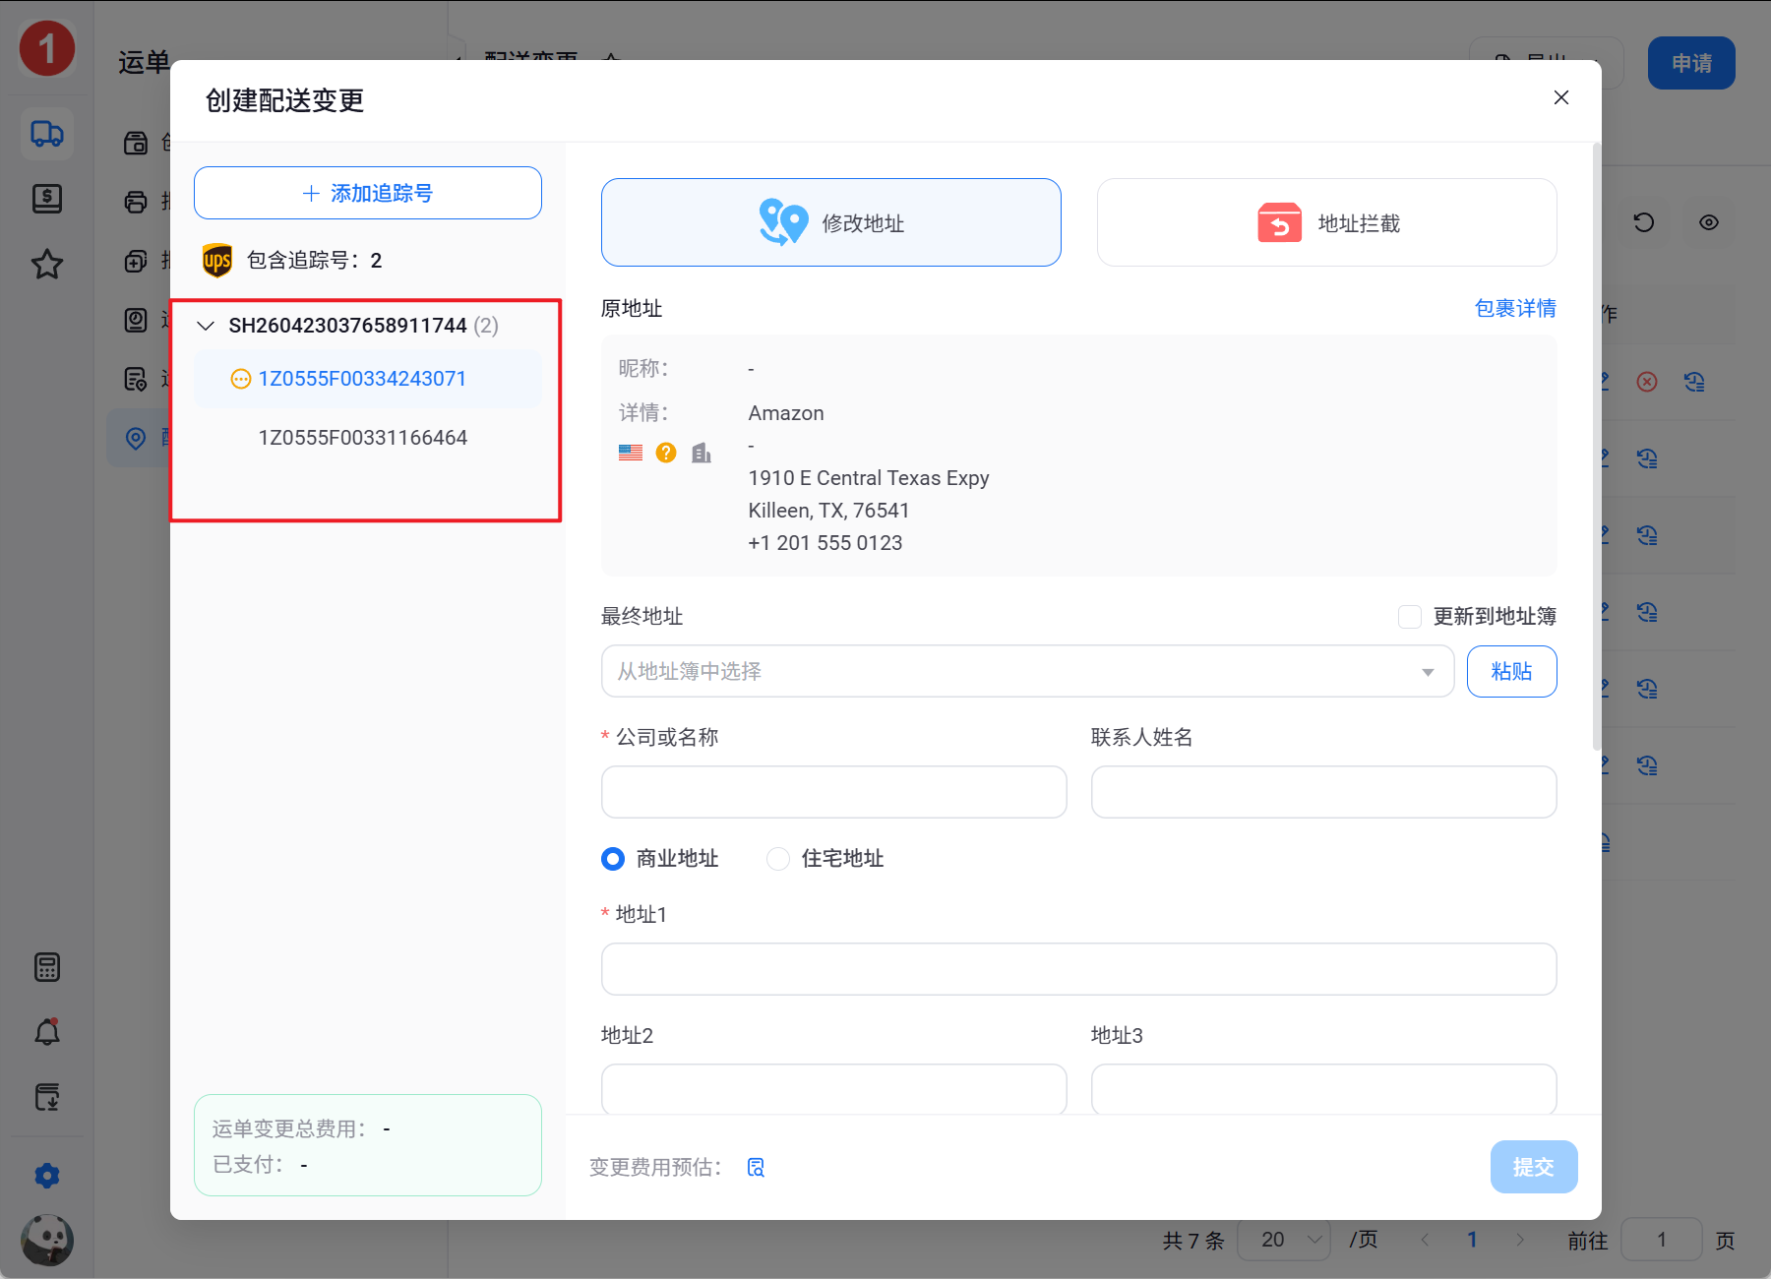Viewport: 1771px width, 1279px height.
Task: Select the 住宅地址 radio button
Action: 778,859
